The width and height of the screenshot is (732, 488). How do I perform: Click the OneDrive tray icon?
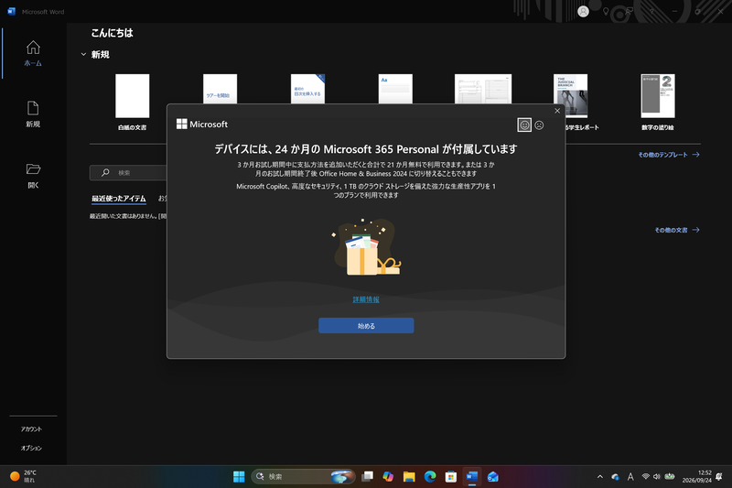tap(615, 476)
